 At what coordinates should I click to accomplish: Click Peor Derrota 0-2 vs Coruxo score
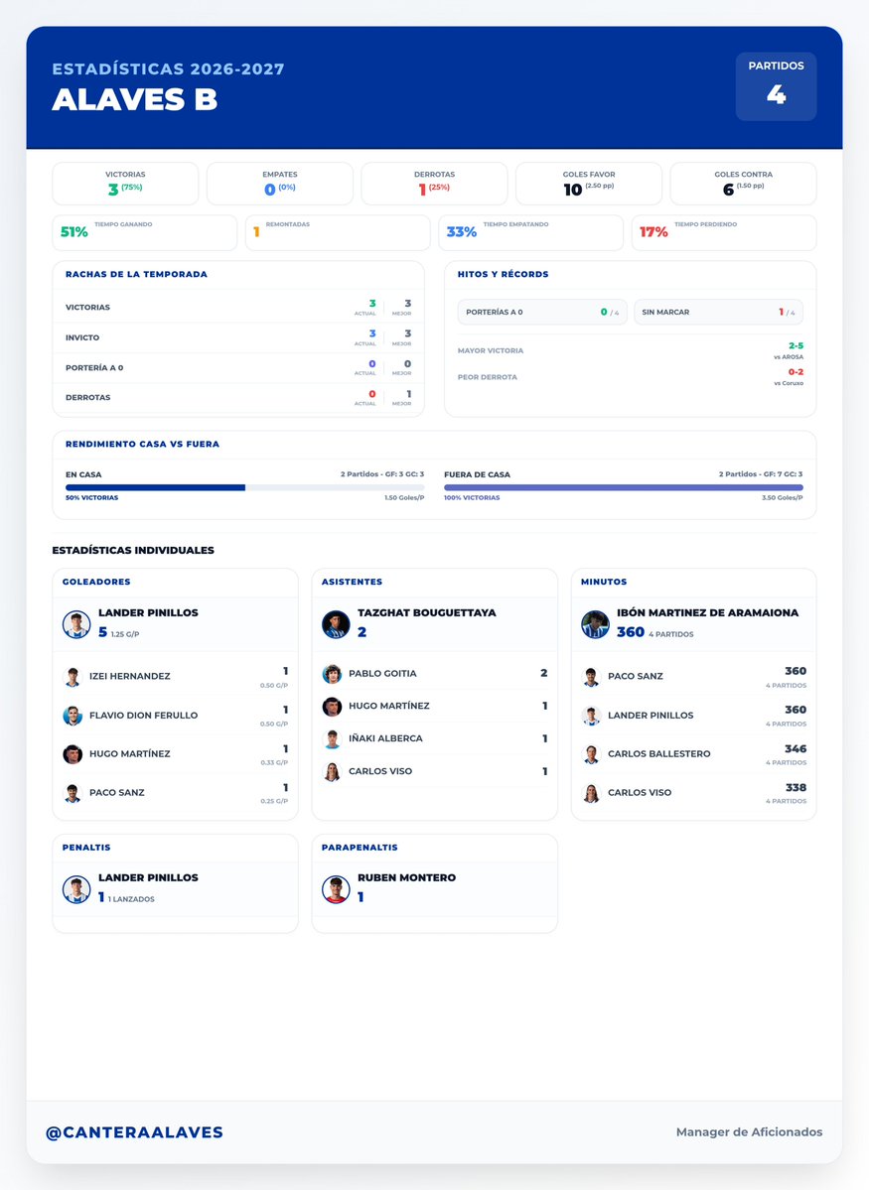tap(796, 372)
